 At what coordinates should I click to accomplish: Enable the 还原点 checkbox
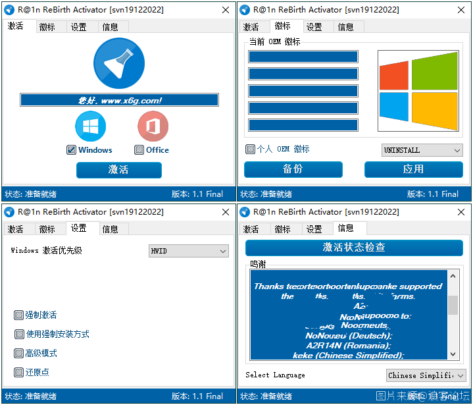point(18,372)
